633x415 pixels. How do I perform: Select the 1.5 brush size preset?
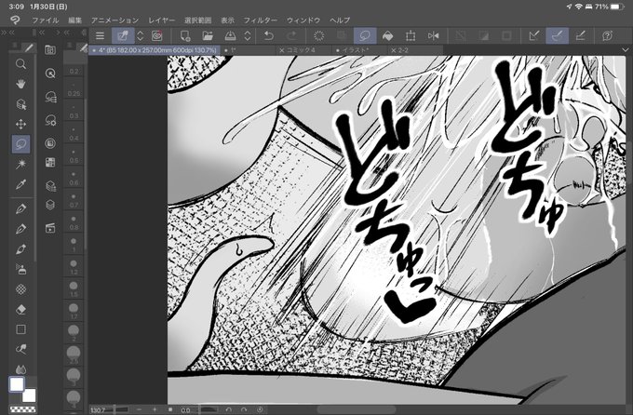[74, 289]
